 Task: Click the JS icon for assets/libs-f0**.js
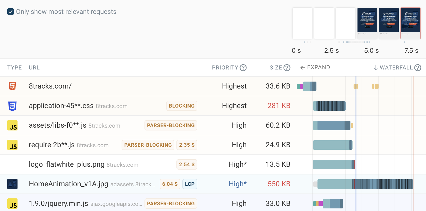tap(12, 125)
